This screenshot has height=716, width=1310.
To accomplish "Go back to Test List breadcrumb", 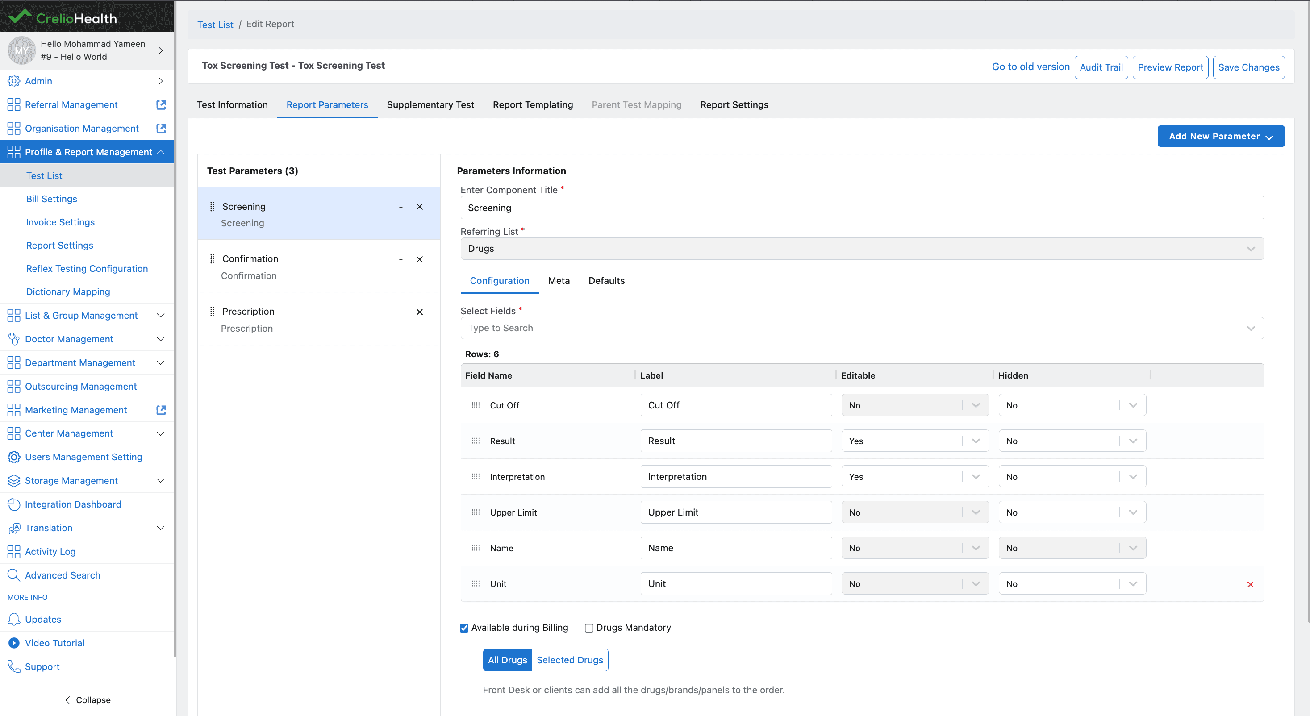I will (x=215, y=25).
